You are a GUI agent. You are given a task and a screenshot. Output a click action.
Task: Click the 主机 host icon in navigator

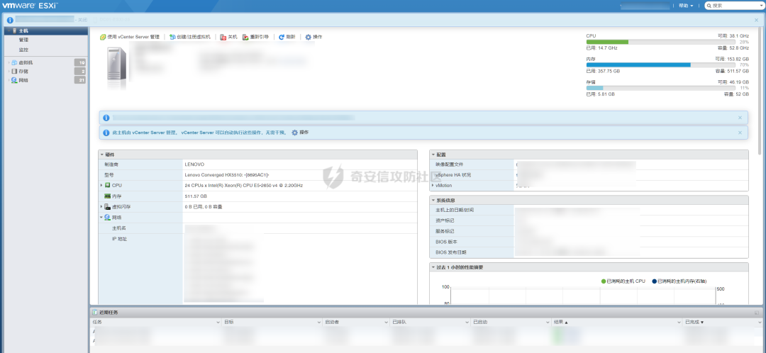point(15,30)
